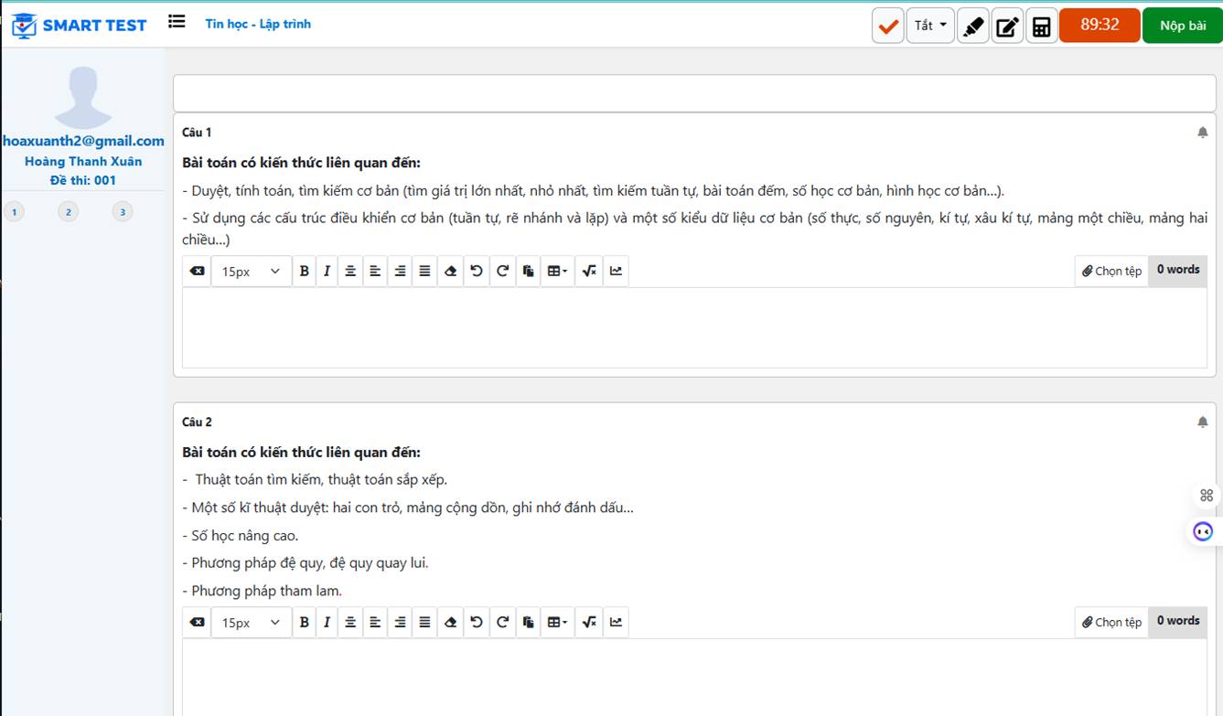
Task: Toggle the bell marker on Câu 1
Action: [x=1203, y=133]
